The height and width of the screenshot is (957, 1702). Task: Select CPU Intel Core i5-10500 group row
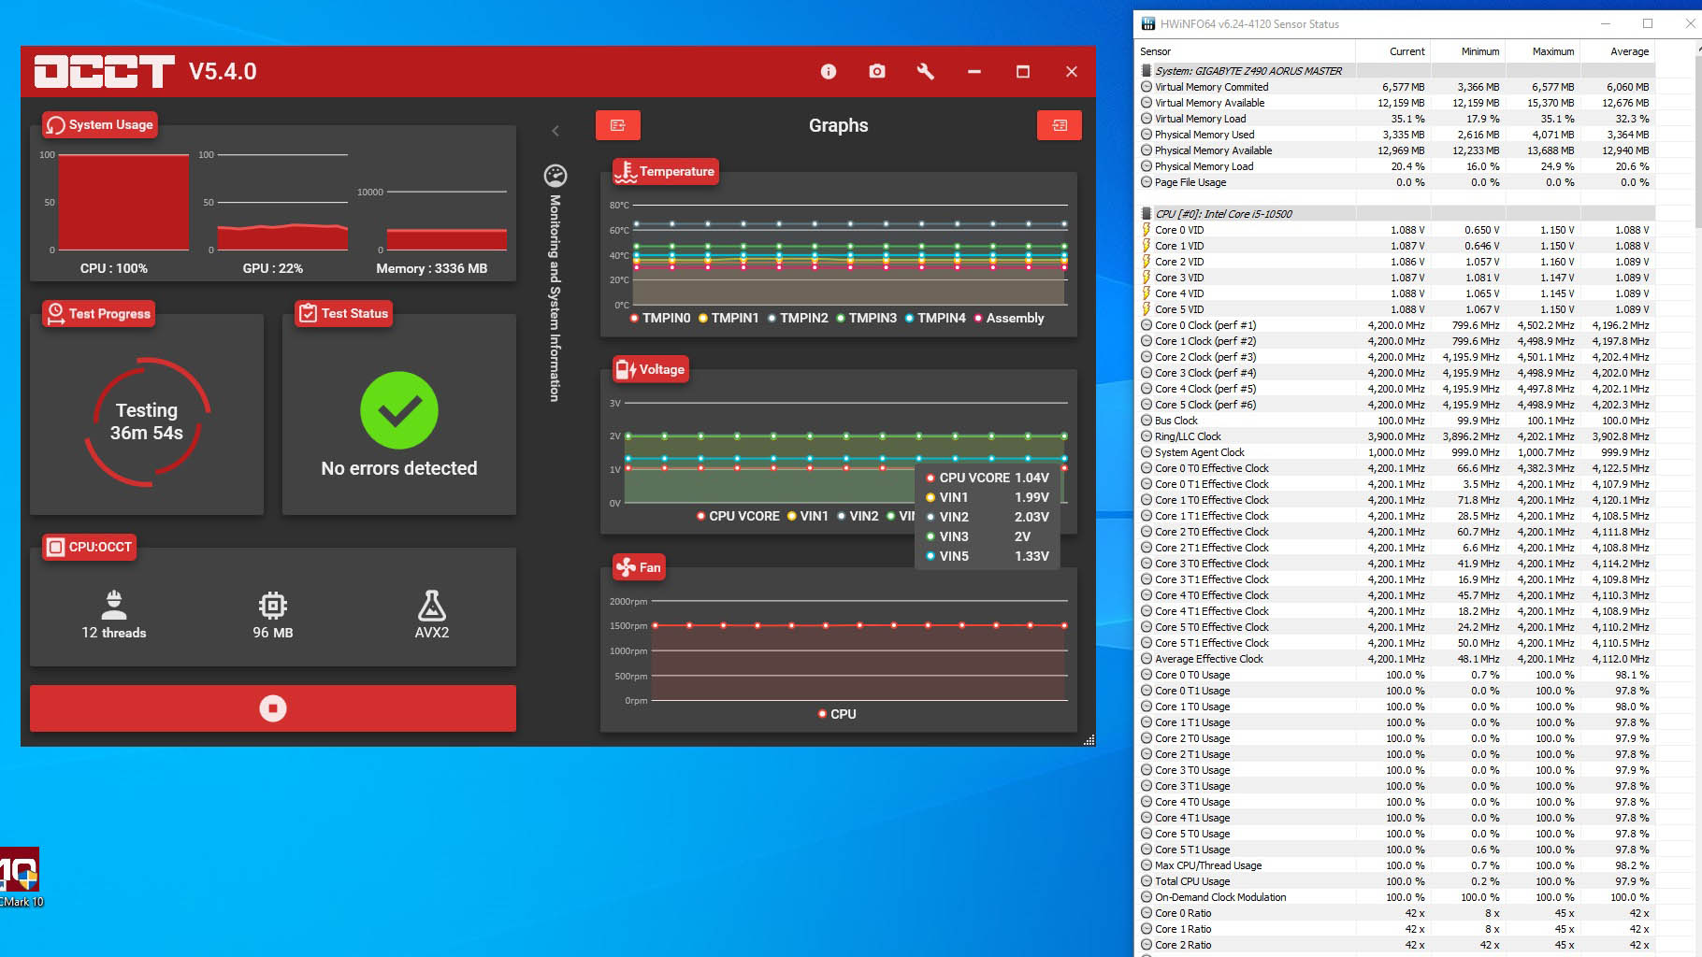coord(1394,214)
